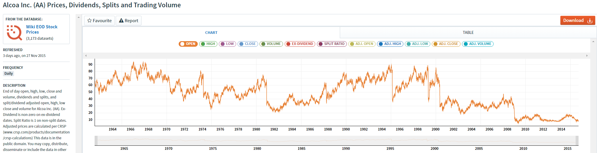Click the horizontal chart scrollbar track

[336, 55]
